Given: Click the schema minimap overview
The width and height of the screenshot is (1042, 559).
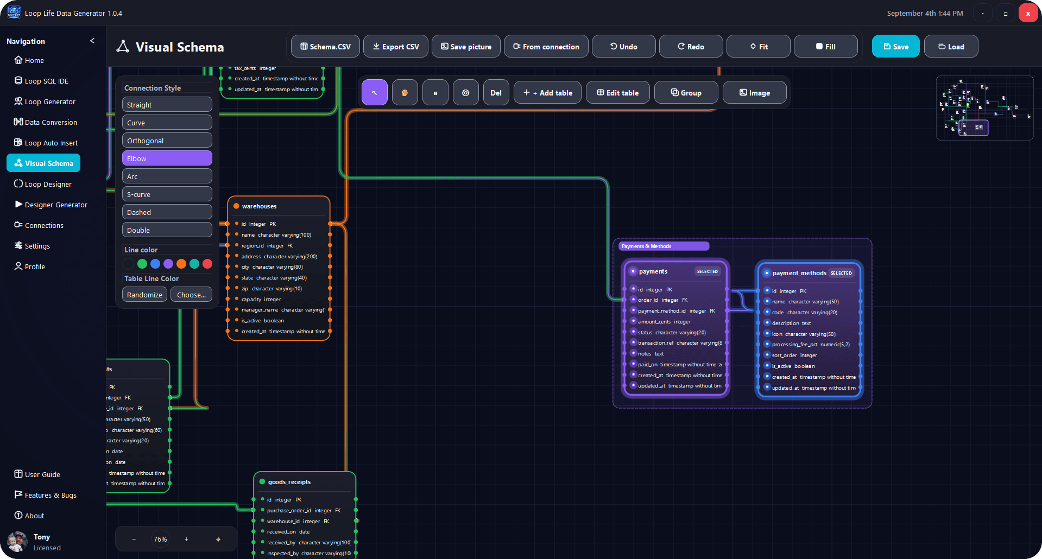Looking at the screenshot, I should click(984, 108).
